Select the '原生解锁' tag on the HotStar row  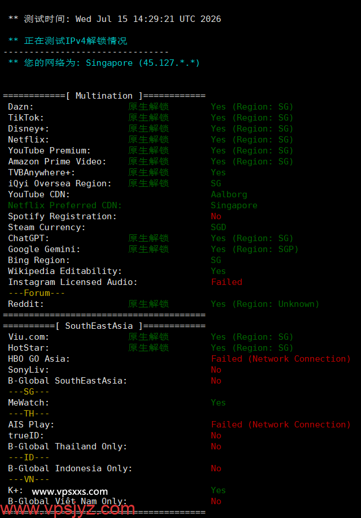pos(148,348)
